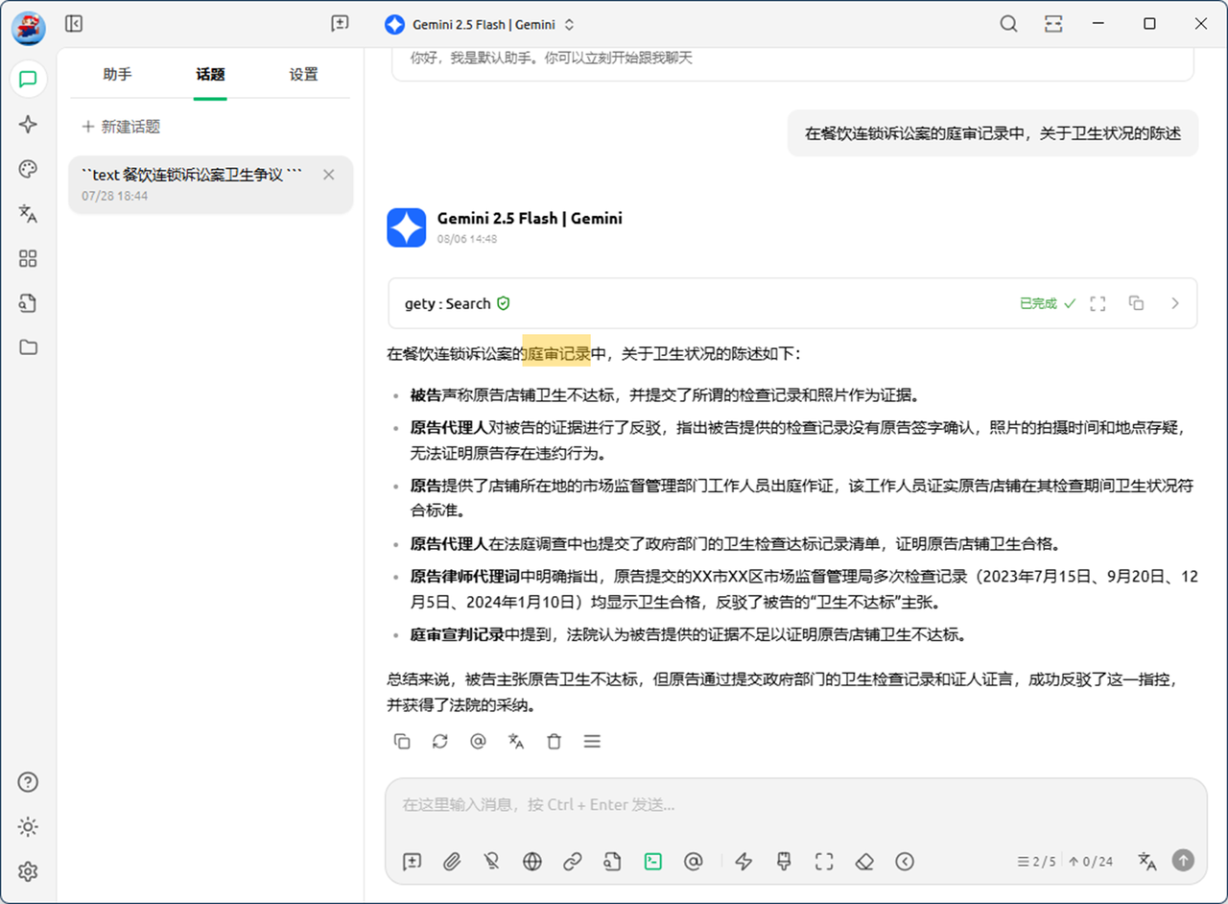Focus the message input field

tap(796, 805)
